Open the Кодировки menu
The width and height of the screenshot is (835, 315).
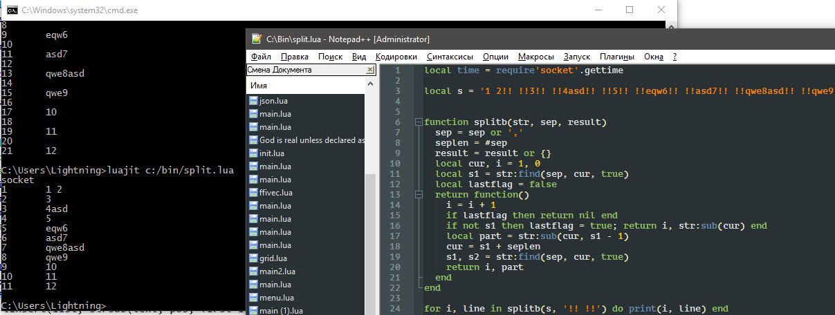click(x=396, y=57)
